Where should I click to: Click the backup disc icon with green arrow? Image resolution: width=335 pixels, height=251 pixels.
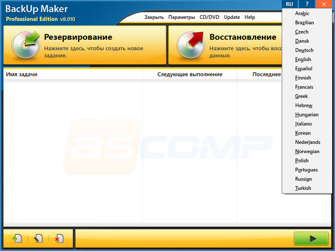[x=25, y=45]
